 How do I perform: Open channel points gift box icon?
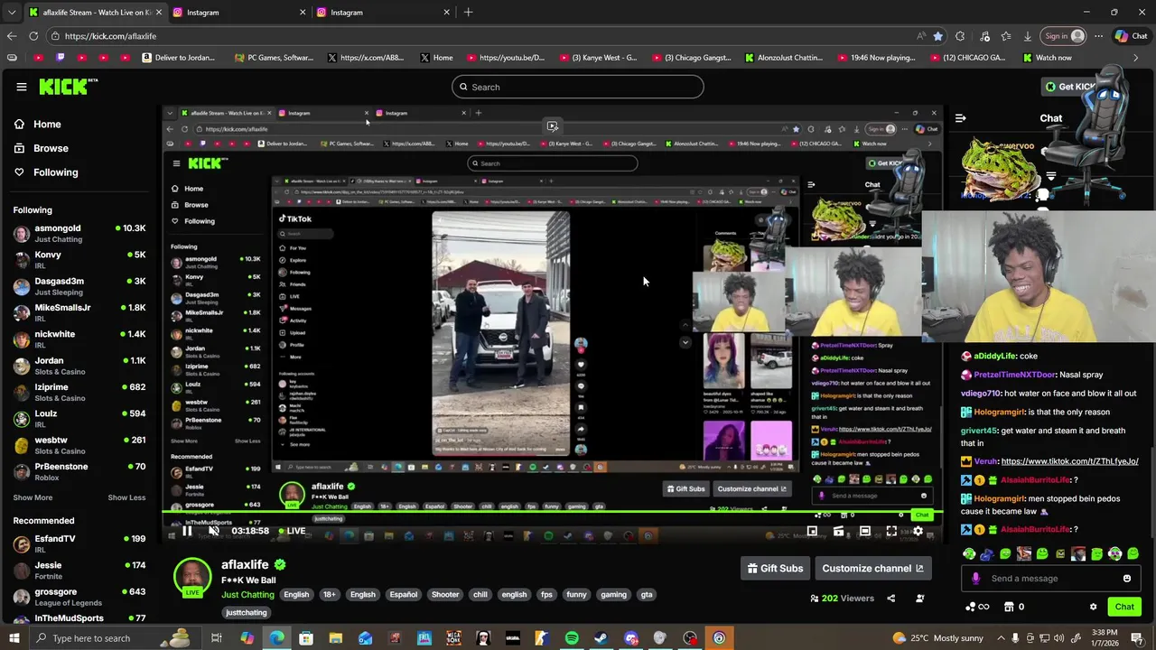pos(1010,607)
